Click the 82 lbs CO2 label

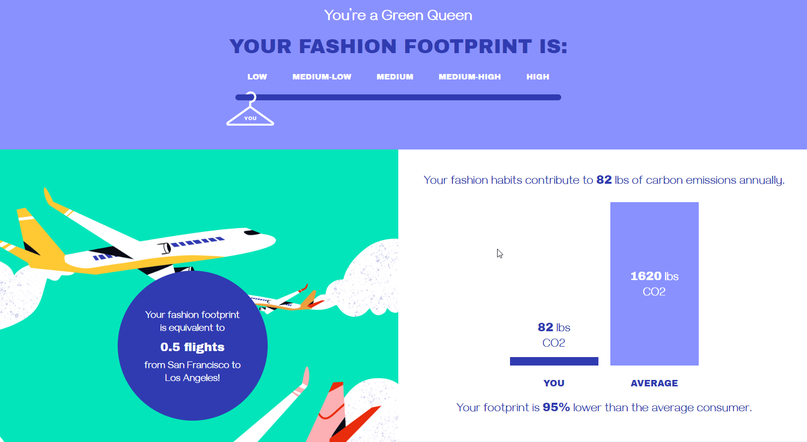[554, 335]
